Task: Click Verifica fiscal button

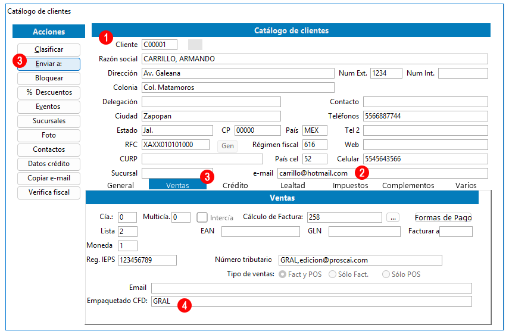Action: point(49,192)
